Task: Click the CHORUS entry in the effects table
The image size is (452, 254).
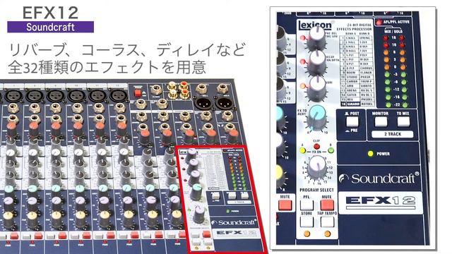Action: pos(366,68)
